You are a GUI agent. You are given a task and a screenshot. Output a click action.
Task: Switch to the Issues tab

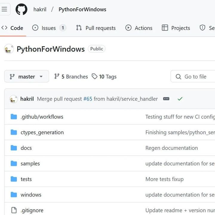pos(49,28)
